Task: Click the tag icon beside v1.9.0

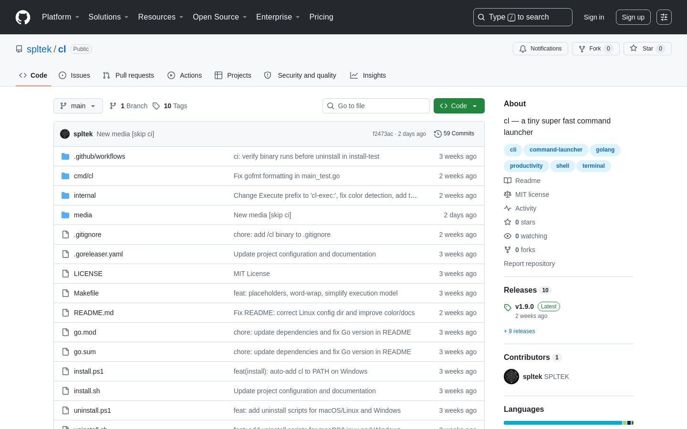Action: coord(508,307)
